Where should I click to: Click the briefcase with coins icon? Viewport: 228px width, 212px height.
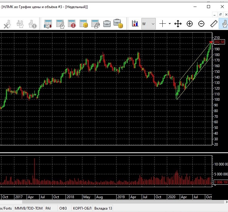pos(118,24)
